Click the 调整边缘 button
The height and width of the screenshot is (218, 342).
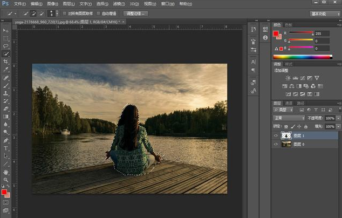(x=135, y=13)
